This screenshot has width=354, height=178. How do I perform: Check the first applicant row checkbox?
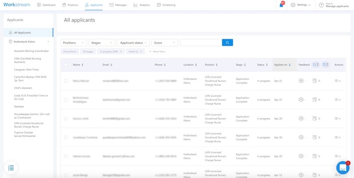coord(66,81)
